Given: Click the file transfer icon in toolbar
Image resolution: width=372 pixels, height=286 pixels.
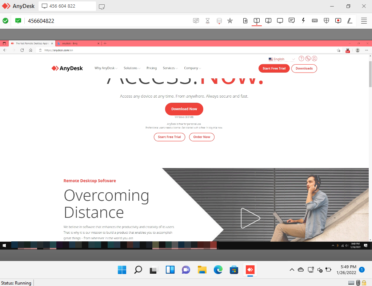Looking at the screenshot, I should click(x=245, y=21).
